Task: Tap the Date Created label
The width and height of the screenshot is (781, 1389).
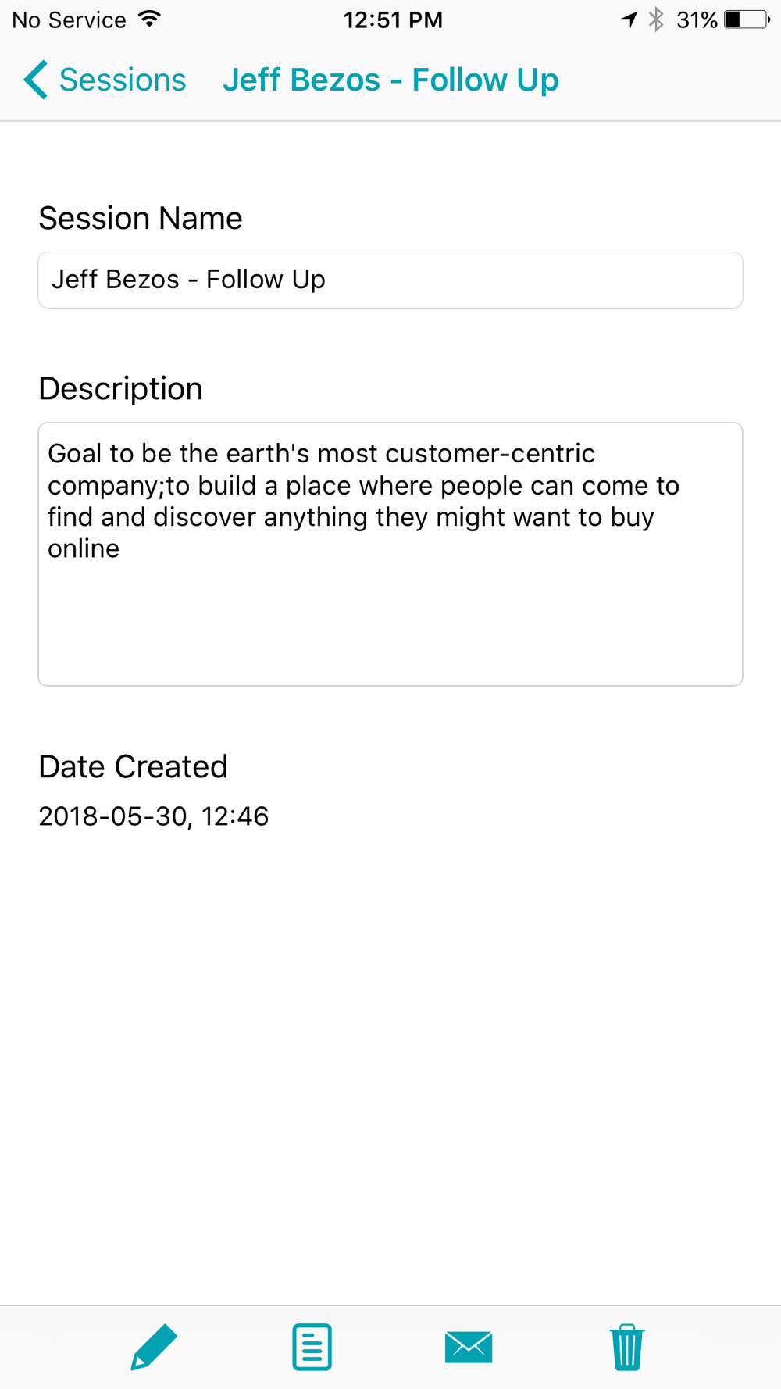Action: tap(133, 766)
